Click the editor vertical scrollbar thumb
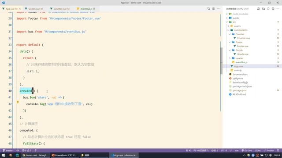This screenshot has width=282, height=158. tap(221, 61)
